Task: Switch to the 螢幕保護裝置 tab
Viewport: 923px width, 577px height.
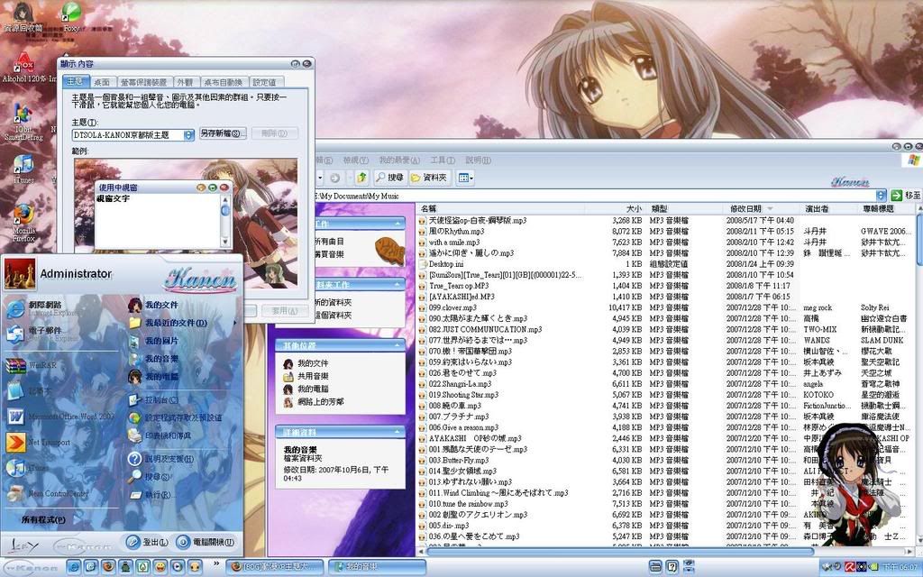Action: [143, 82]
